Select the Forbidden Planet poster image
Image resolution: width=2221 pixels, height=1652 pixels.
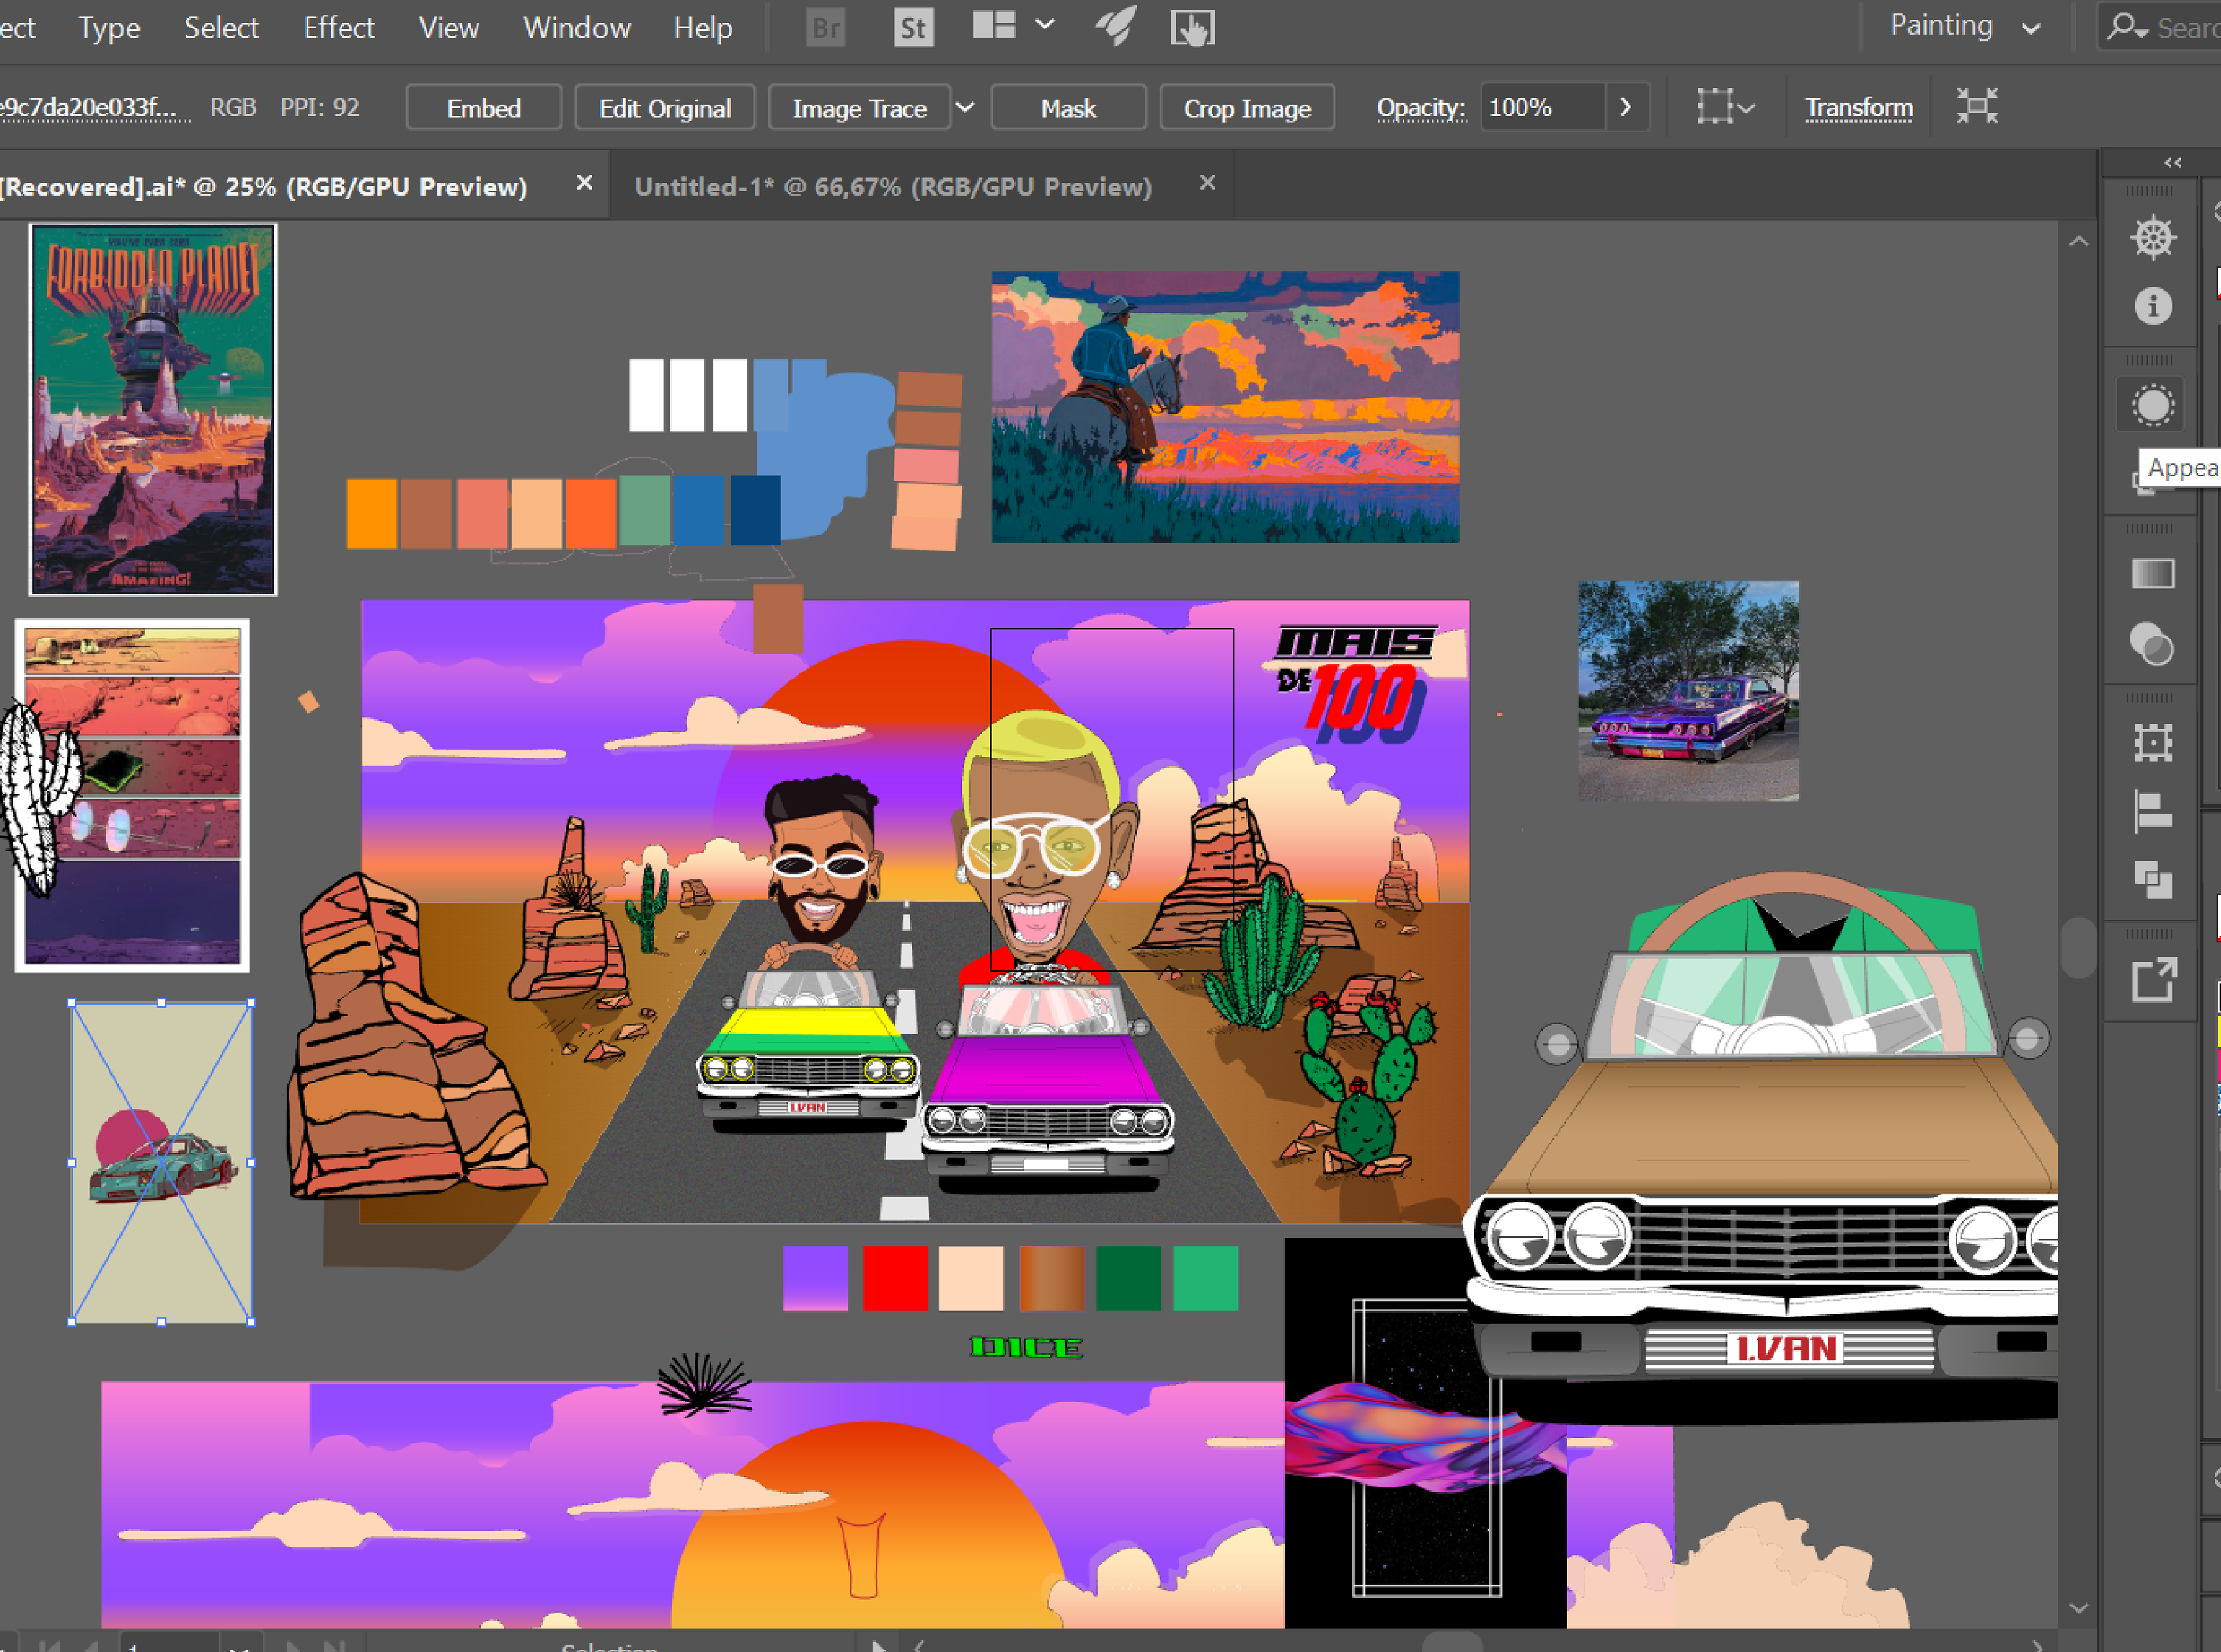point(152,409)
